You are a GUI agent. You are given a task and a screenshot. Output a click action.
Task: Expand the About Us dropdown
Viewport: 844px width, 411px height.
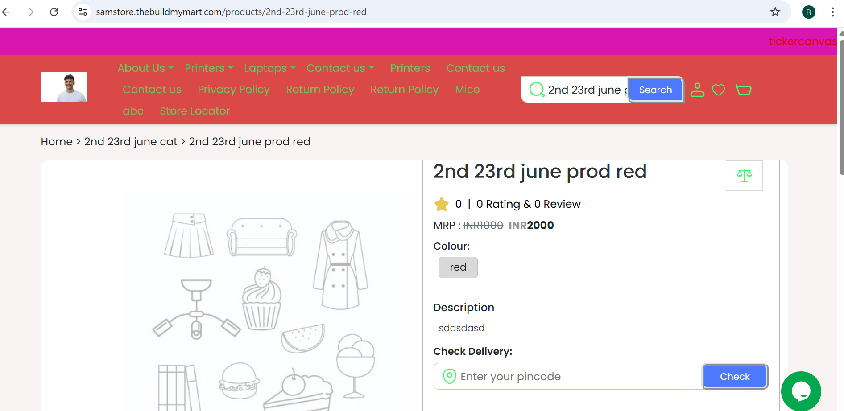coord(145,68)
